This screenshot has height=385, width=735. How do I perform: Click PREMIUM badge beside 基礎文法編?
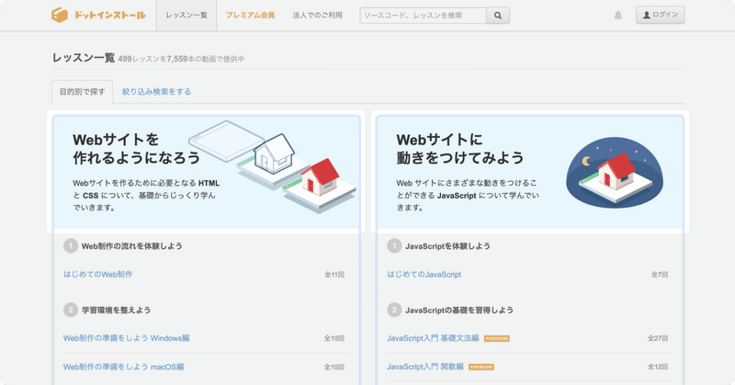pos(497,338)
